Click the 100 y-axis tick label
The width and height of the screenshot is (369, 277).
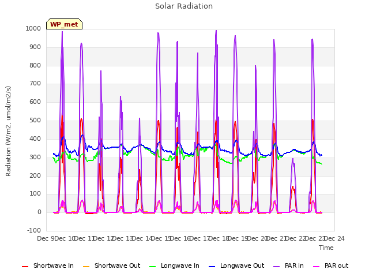35,194
